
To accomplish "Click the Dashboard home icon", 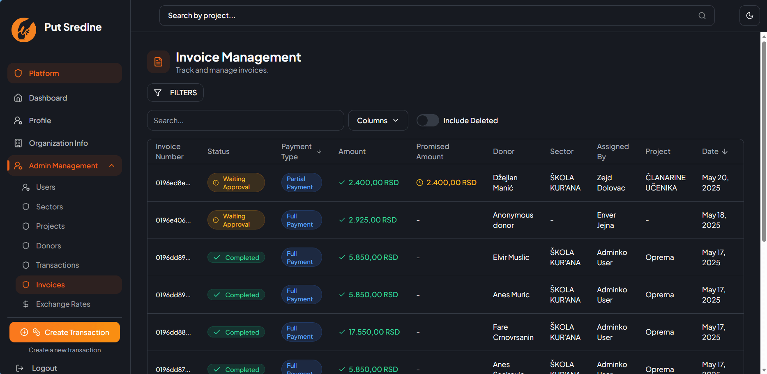I will click(x=18, y=98).
